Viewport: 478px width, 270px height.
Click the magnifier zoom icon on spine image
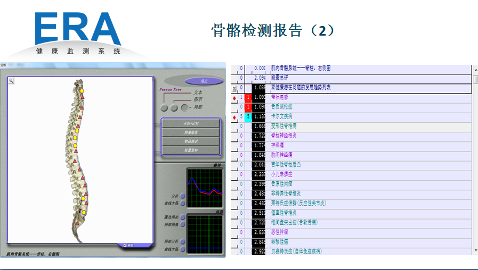[x=11, y=81]
